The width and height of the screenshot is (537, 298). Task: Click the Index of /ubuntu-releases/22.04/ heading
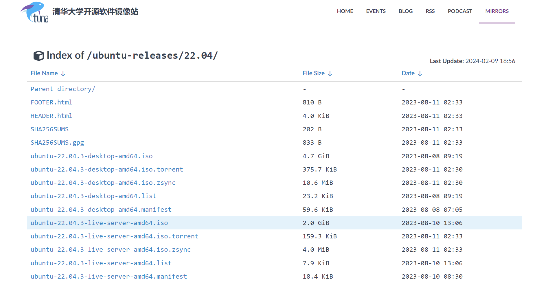(x=132, y=55)
